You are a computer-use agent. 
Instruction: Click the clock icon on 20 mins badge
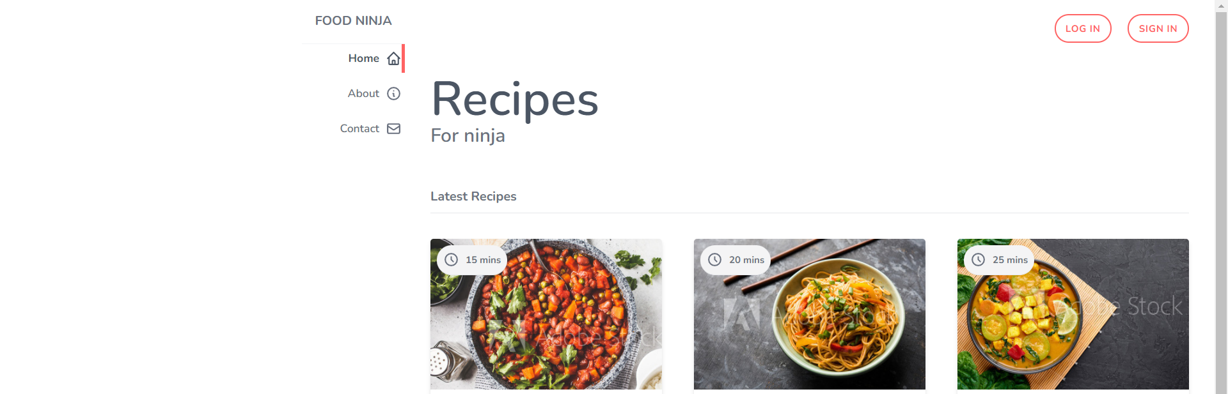[x=715, y=260]
